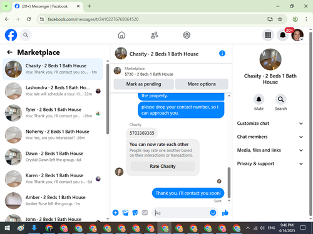
Task: Open the emoji picker in message box
Action: tap(213, 213)
